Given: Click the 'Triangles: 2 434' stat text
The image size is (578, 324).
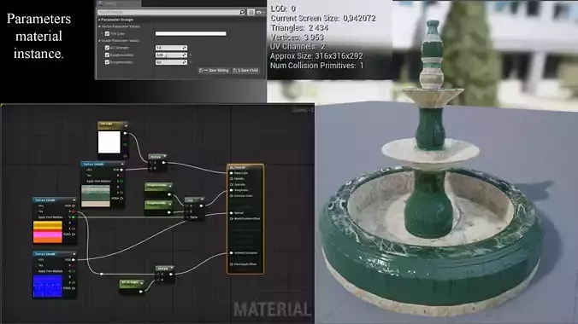Looking at the screenshot, I should (x=299, y=27).
